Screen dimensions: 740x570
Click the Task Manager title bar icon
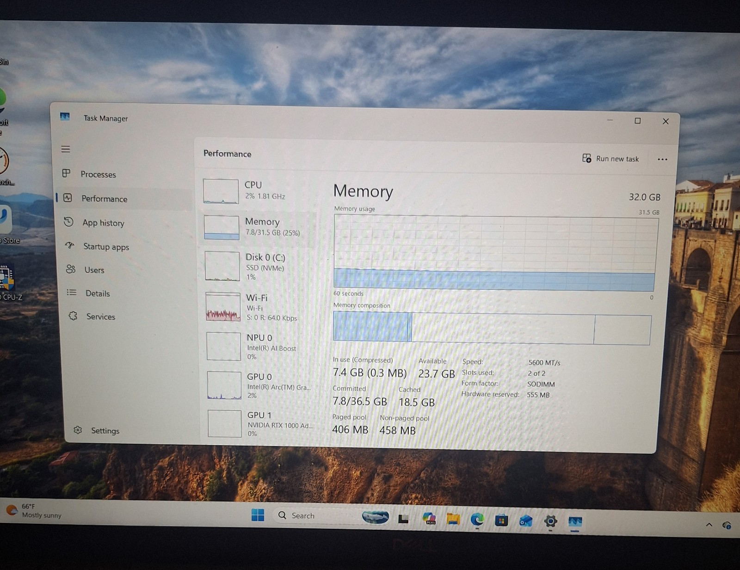(65, 116)
